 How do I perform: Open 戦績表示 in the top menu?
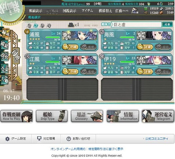[35, 11]
